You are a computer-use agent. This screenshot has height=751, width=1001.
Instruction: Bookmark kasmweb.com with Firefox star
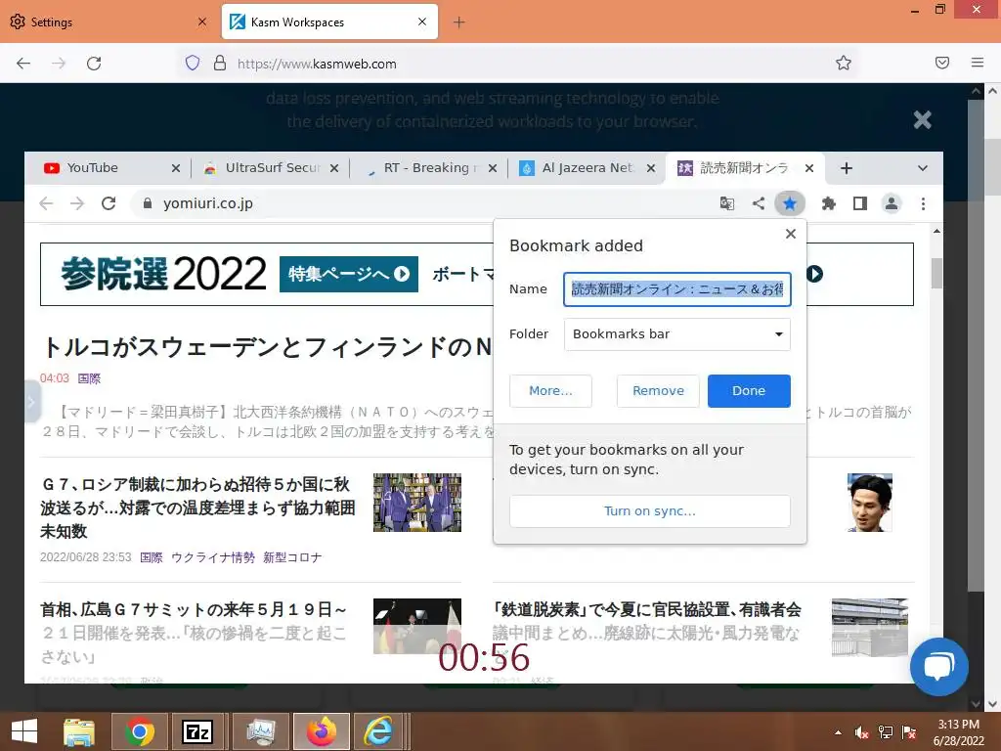coord(844,63)
